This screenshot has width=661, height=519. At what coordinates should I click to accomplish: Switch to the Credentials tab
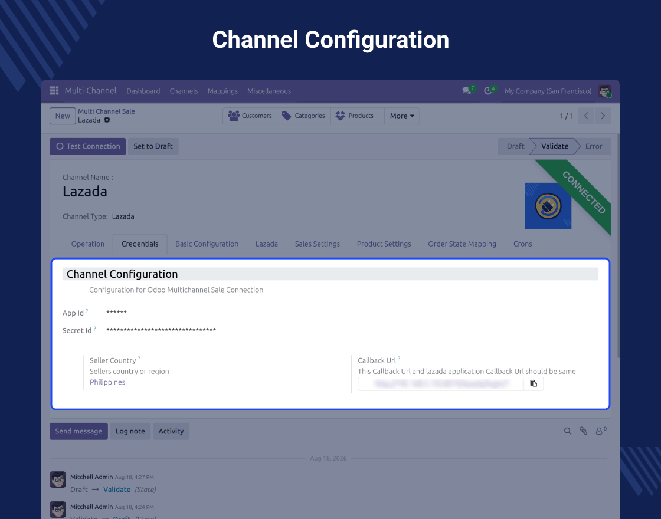[x=140, y=244]
